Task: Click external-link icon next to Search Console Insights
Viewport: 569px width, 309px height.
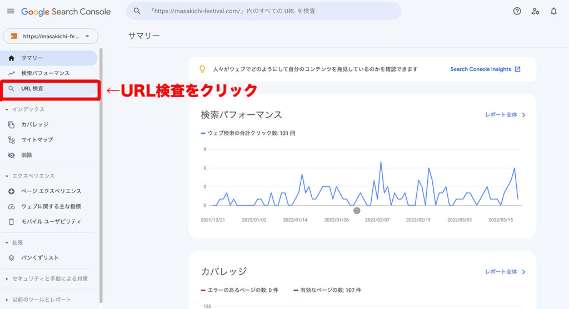Action: [x=517, y=69]
